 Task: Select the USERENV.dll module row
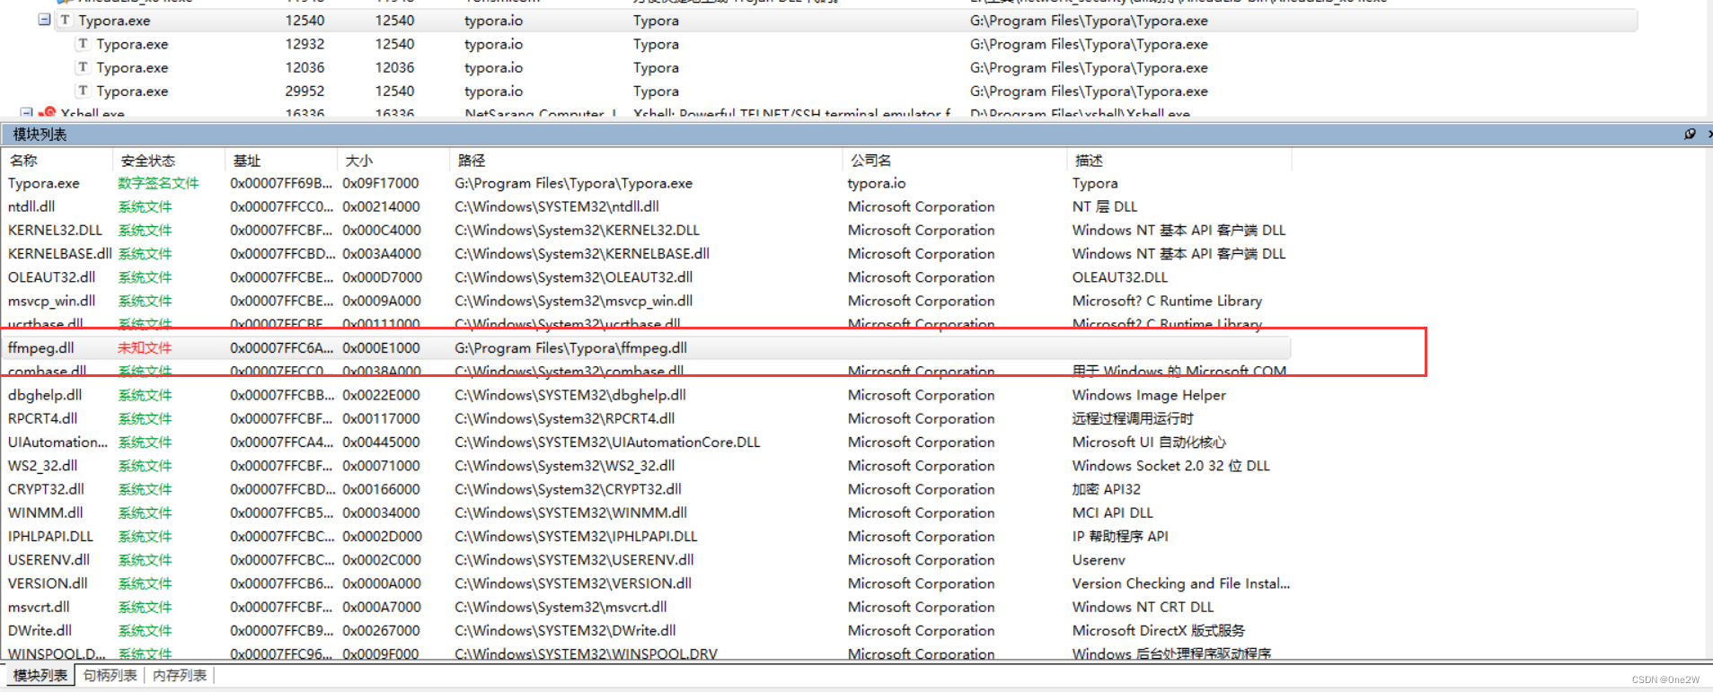pos(647,559)
